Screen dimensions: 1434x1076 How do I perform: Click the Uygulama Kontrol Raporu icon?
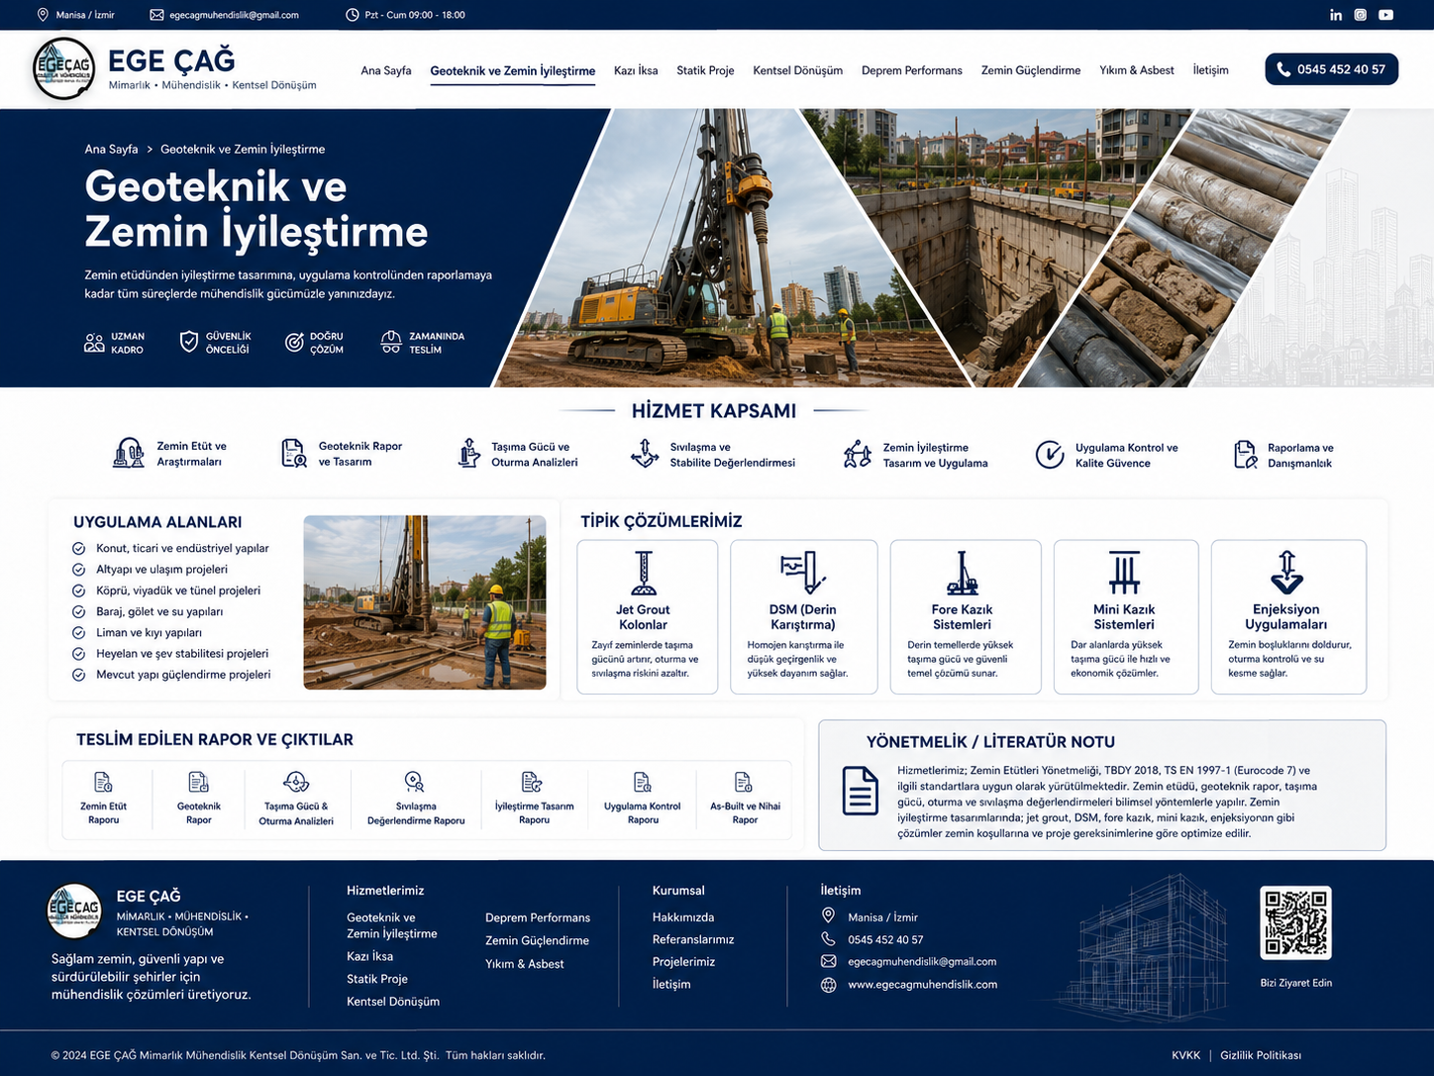[643, 782]
